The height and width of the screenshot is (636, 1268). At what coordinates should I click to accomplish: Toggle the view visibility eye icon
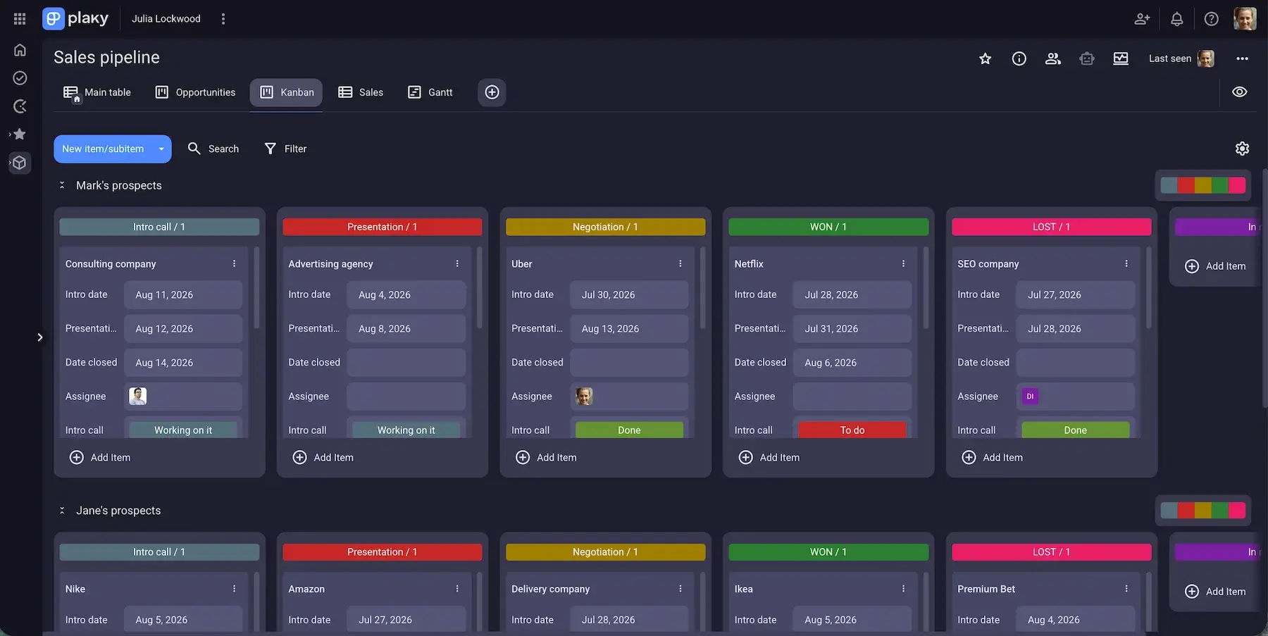pyautogui.click(x=1239, y=92)
